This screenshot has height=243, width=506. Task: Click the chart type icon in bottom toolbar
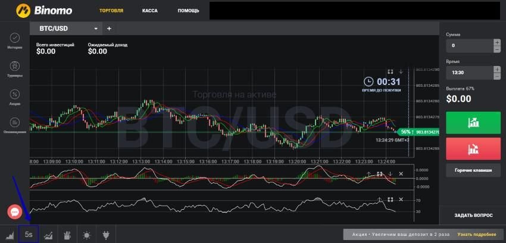pos(10,235)
